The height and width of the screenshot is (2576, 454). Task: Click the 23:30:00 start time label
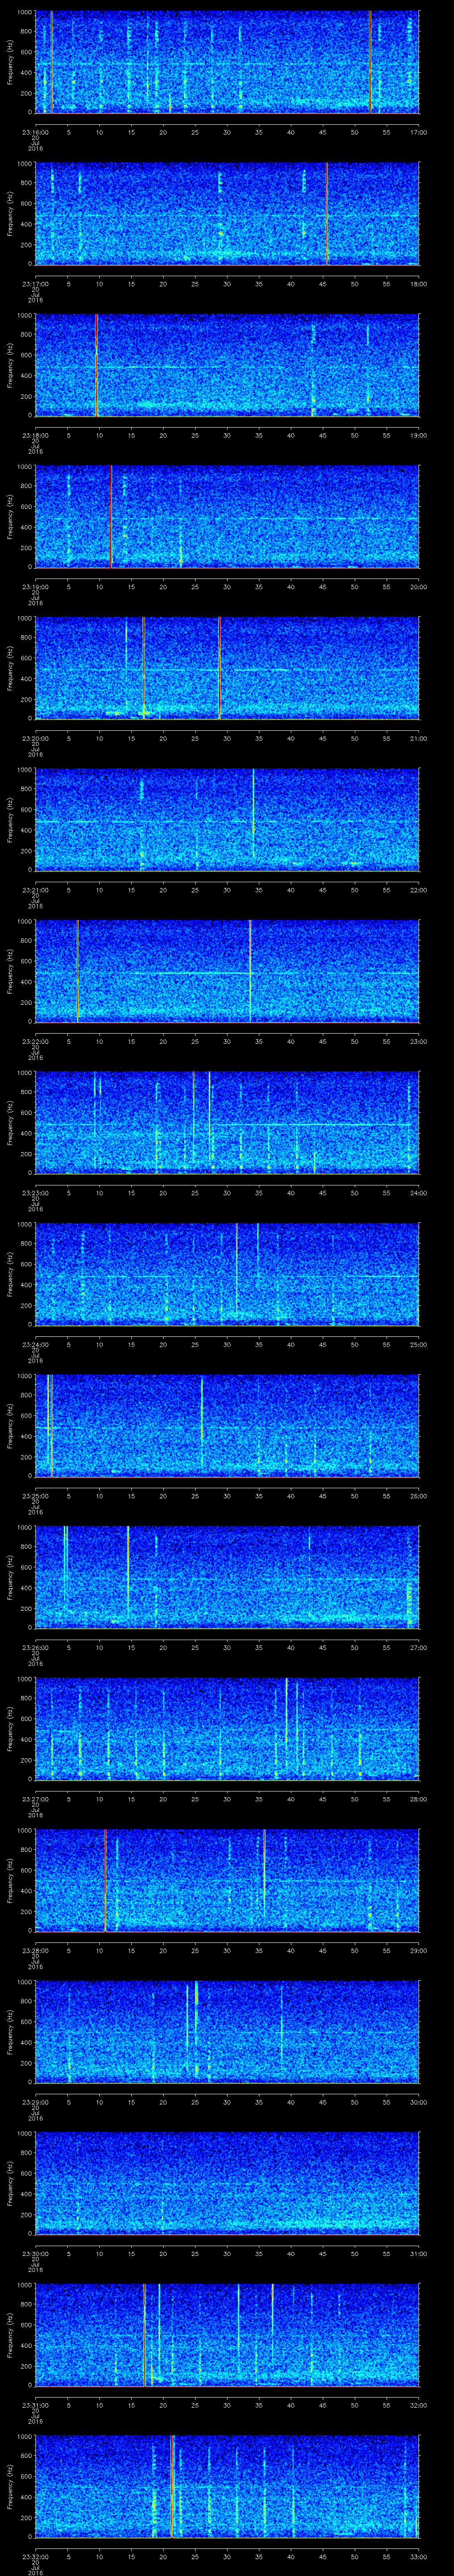35,2253
